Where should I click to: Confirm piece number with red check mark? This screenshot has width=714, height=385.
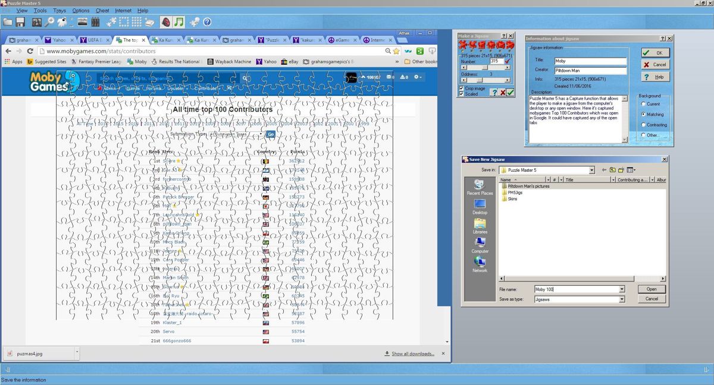508,61
